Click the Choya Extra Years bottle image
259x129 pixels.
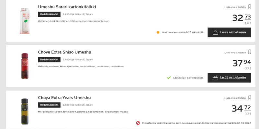click(x=25, y=111)
